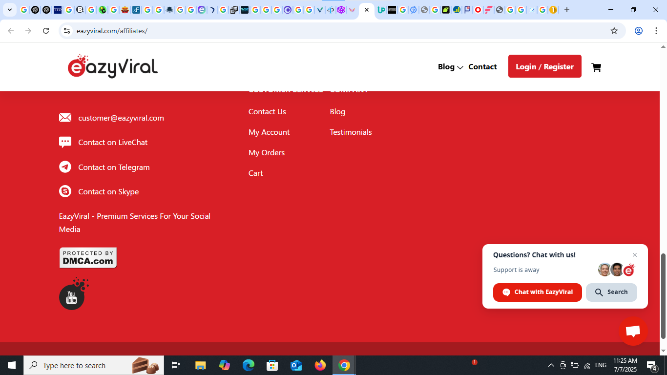Launch Firefox from the taskbar
The image size is (667, 375).
pyautogui.click(x=320, y=365)
